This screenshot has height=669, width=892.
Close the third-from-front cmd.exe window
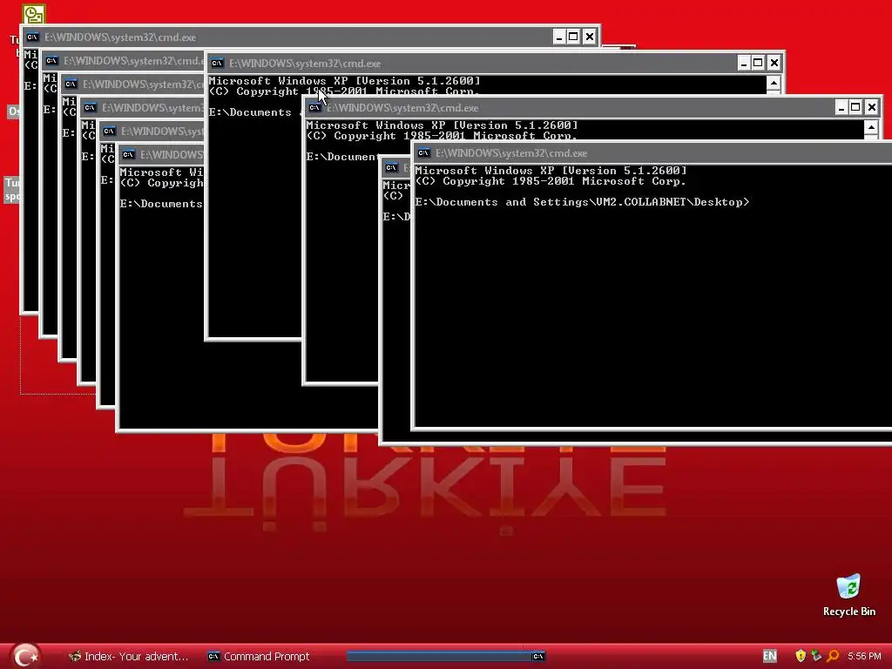tap(871, 107)
